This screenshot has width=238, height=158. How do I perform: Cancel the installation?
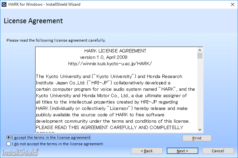tap(218, 151)
